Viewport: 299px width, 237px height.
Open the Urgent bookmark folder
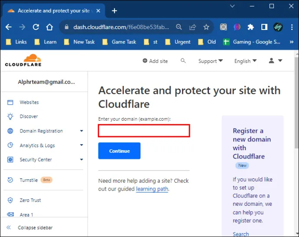[x=178, y=42]
